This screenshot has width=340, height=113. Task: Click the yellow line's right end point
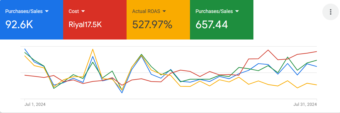[x=317, y=85]
